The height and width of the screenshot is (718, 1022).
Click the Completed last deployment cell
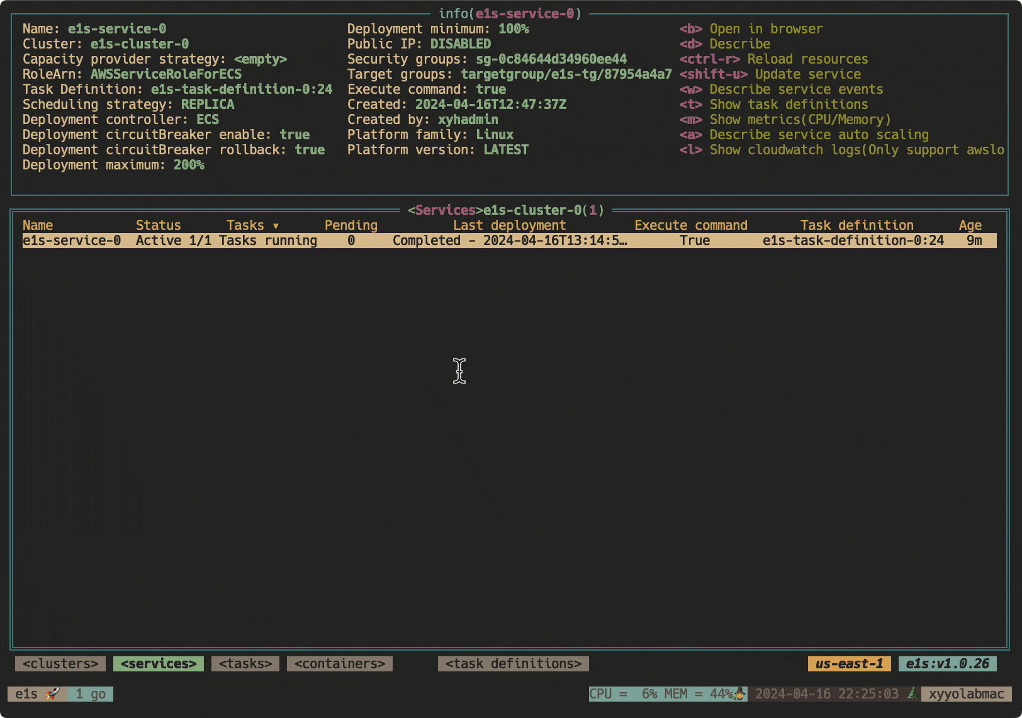510,241
